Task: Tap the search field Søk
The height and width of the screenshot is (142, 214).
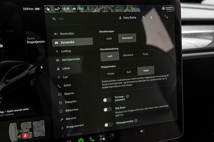Action: 61,19
